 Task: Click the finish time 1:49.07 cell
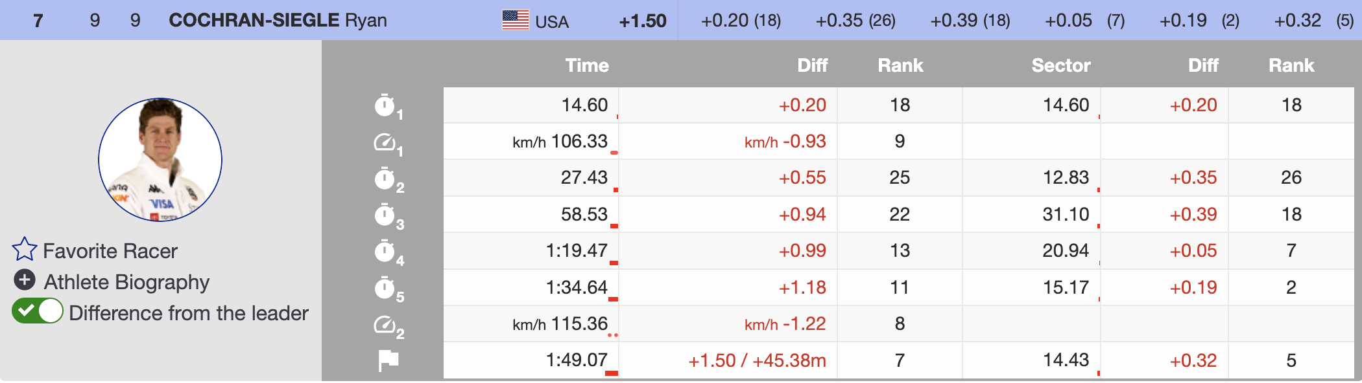577,360
